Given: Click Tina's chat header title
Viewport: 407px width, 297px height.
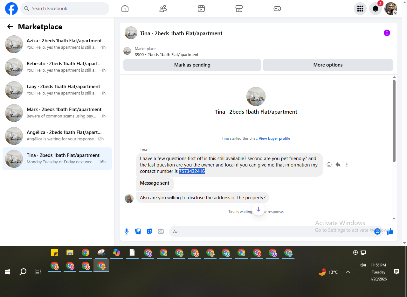Looking at the screenshot, I should coord(181,33).
